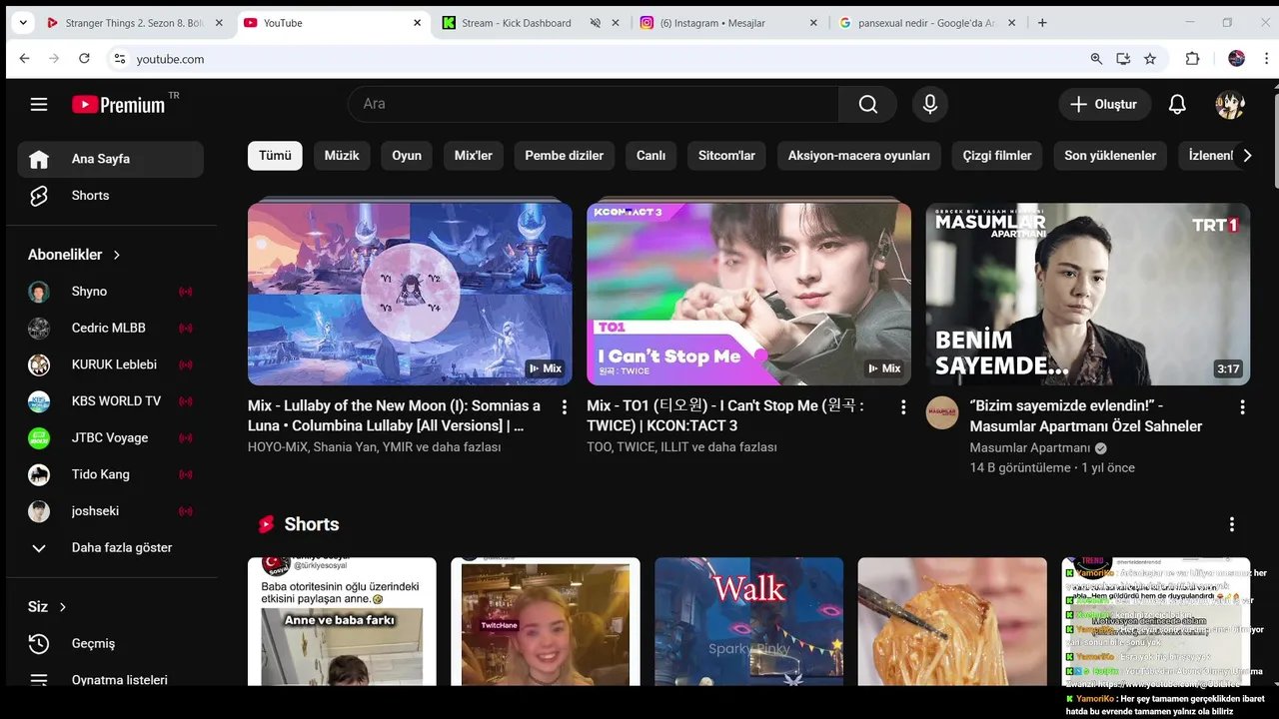Select the Müzik filter chip
The image size is (1279, 719).
[x=342, y=156]
